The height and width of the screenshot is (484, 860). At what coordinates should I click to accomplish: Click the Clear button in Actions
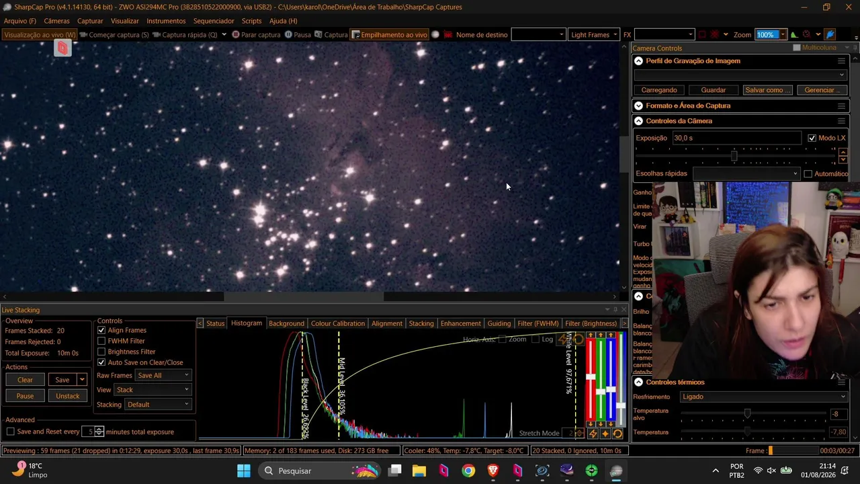[25, 380]
